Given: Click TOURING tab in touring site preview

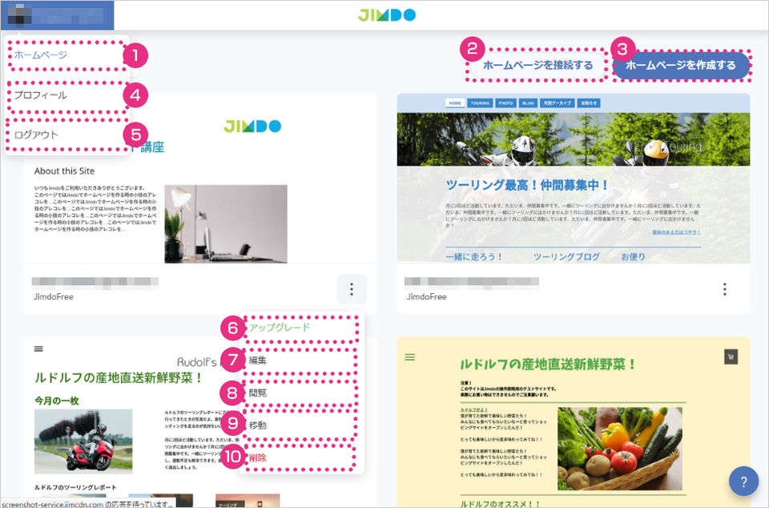Looking at the screenshot, I should tap(480, 103).
